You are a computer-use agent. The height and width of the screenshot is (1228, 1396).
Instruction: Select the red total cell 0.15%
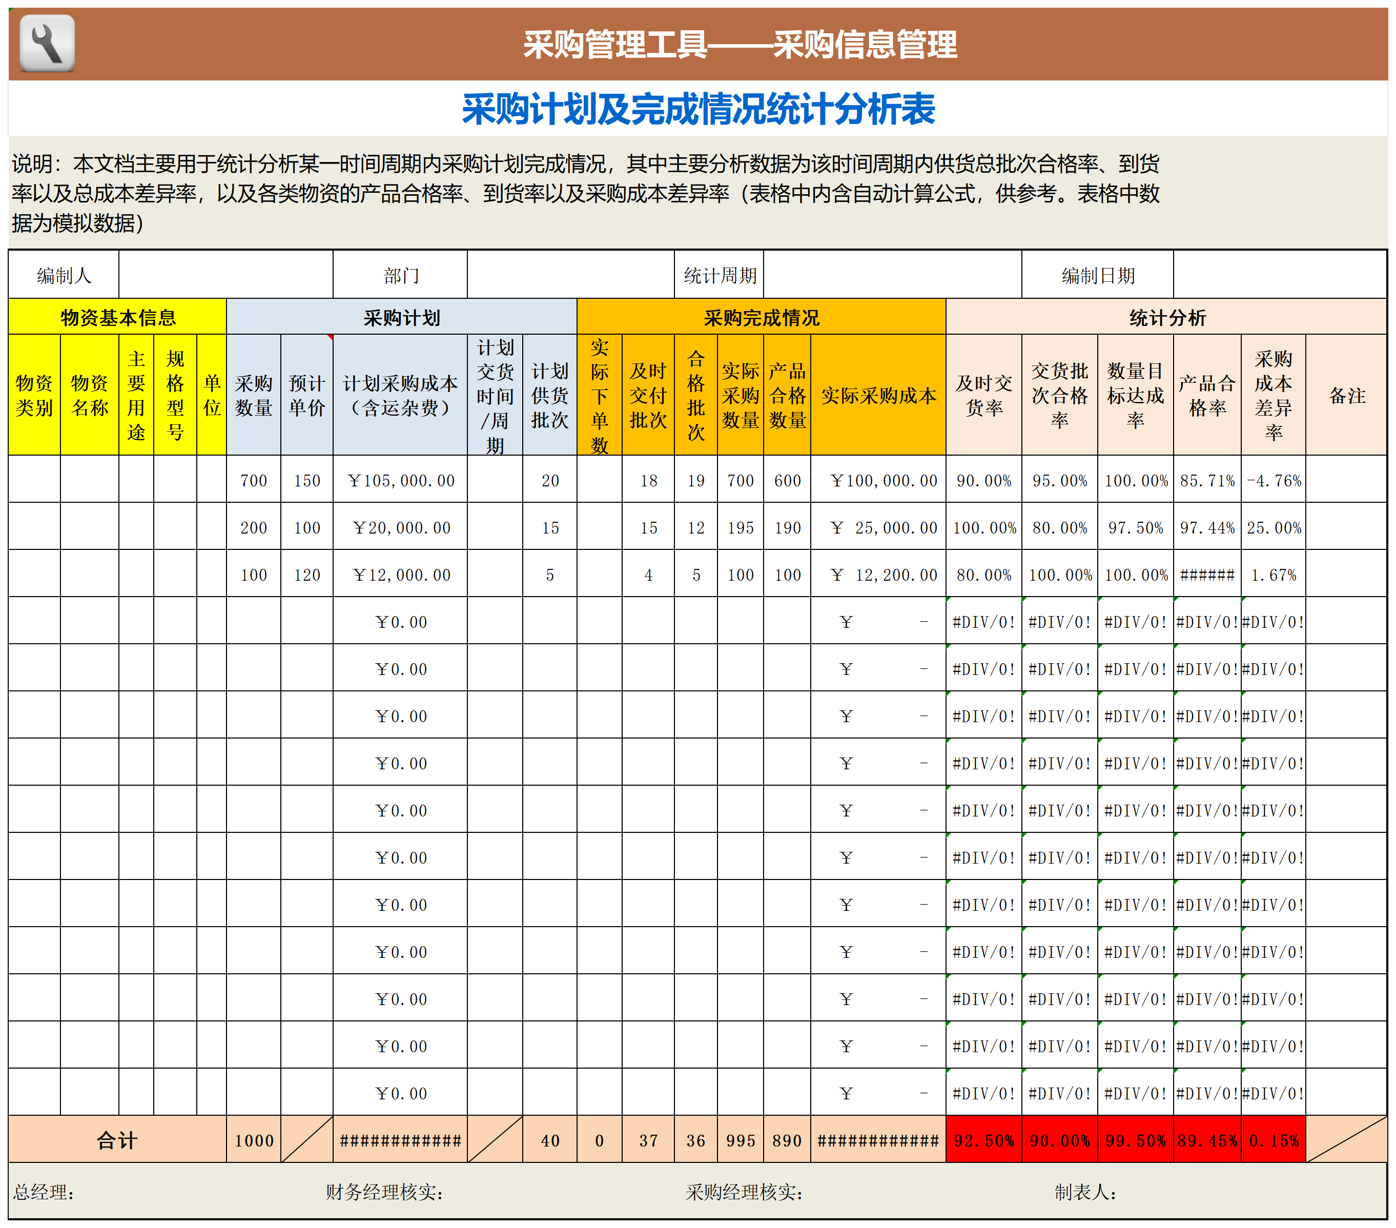click(1274, 1139)
